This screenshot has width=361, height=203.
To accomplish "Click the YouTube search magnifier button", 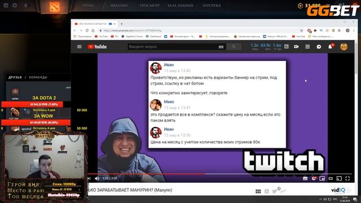I will point(234,47).
